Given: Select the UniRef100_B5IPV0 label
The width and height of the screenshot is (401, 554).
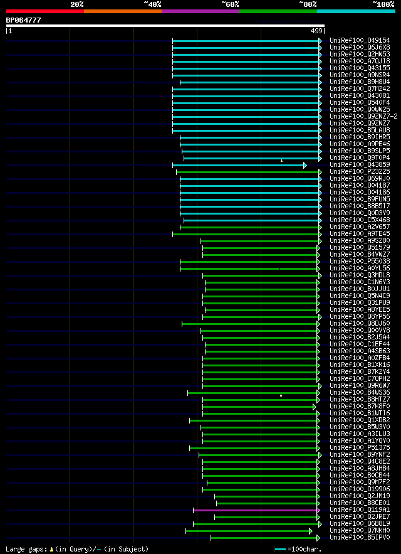Looking at the screenshot, I should click(x=360, y=538).
